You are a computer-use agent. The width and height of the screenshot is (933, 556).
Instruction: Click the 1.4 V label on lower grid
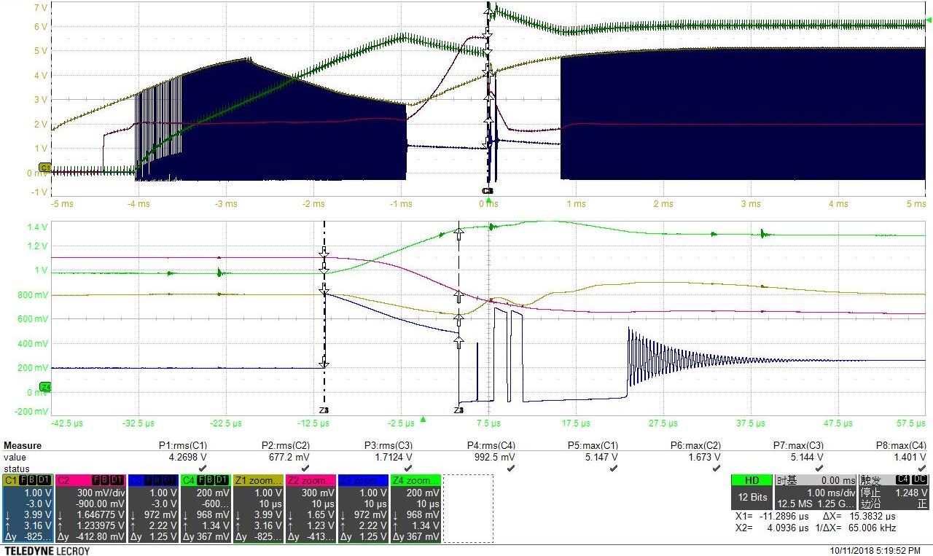pos(37,227)
